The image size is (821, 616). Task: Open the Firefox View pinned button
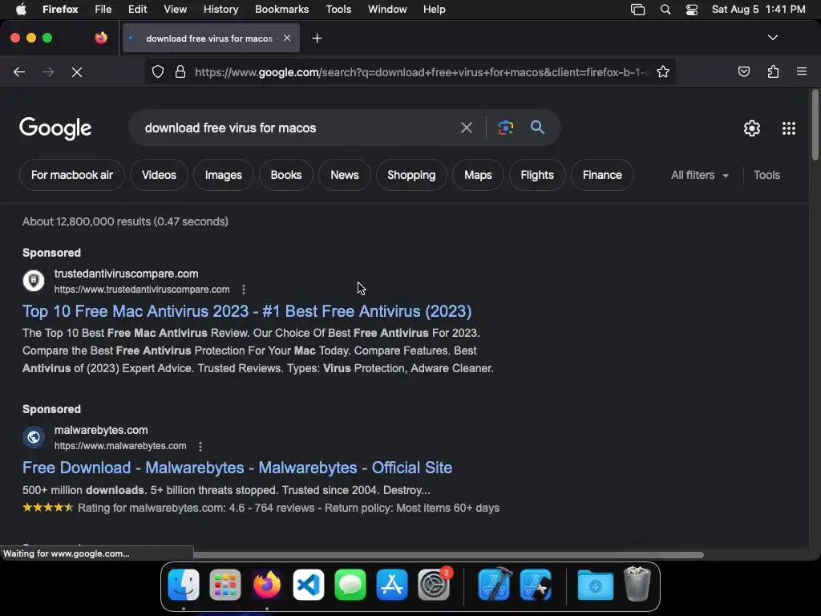pos(101,38)
